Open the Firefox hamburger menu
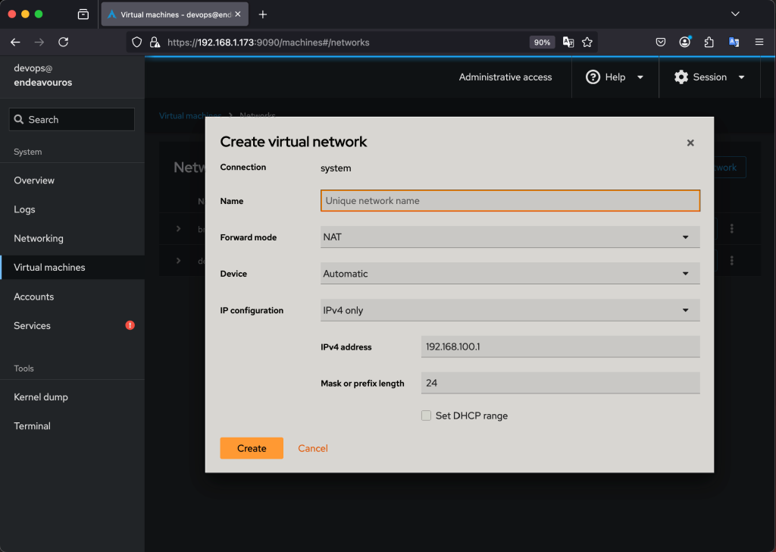Screen dimensions: 776x552 pos(759,42)
